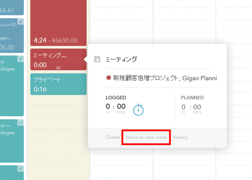The height and width of the screenshot is (180, 252).
Task: Edit the logged minutes value
Action: (121, 106)
